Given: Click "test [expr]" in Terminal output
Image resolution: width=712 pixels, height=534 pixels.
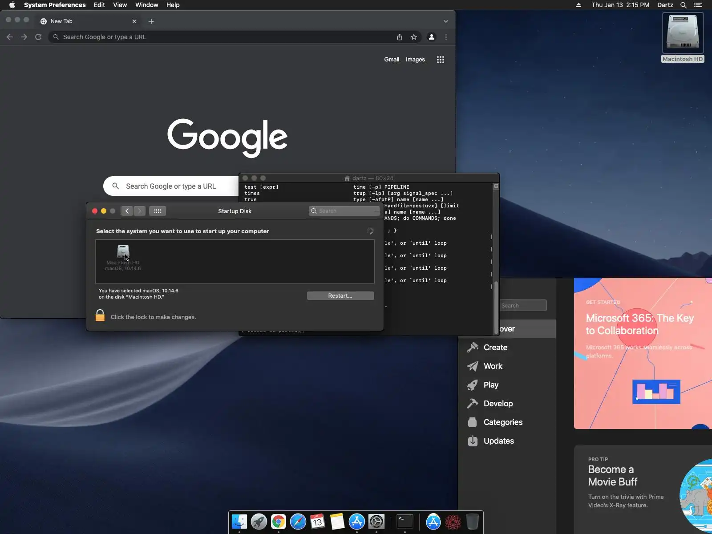Looking at the screenshot, I should pyautogui.click(x=261, y=187).
